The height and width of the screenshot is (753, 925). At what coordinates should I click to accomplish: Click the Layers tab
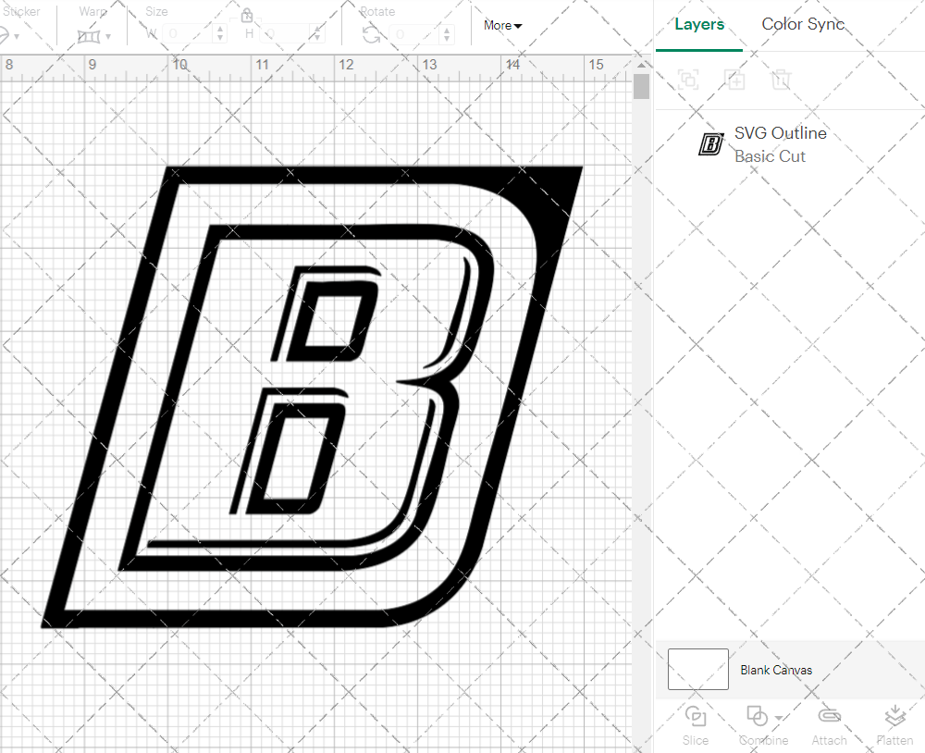click(699, 24)
